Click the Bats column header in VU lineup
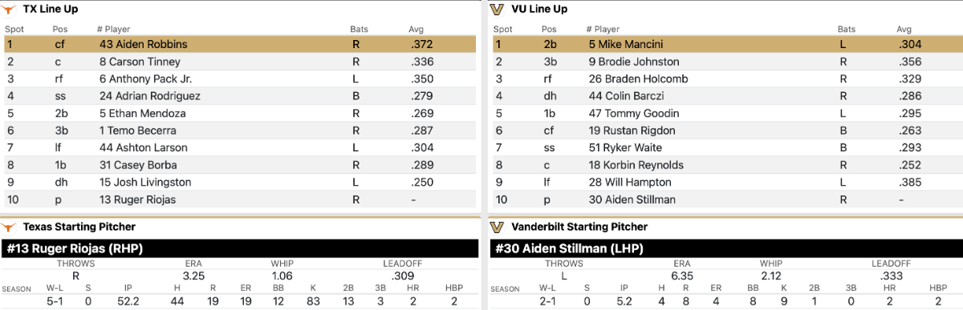The height and width of the screenshot is (310, 963). point(847,30)
